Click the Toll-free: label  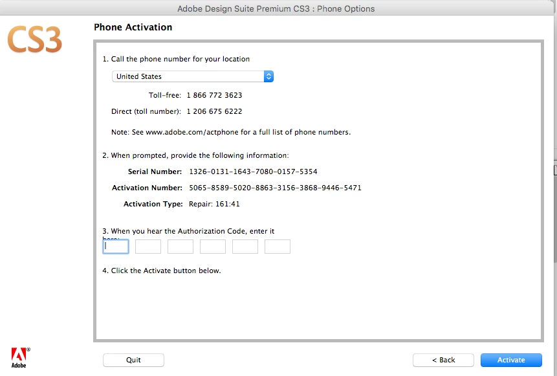point(165,95)
